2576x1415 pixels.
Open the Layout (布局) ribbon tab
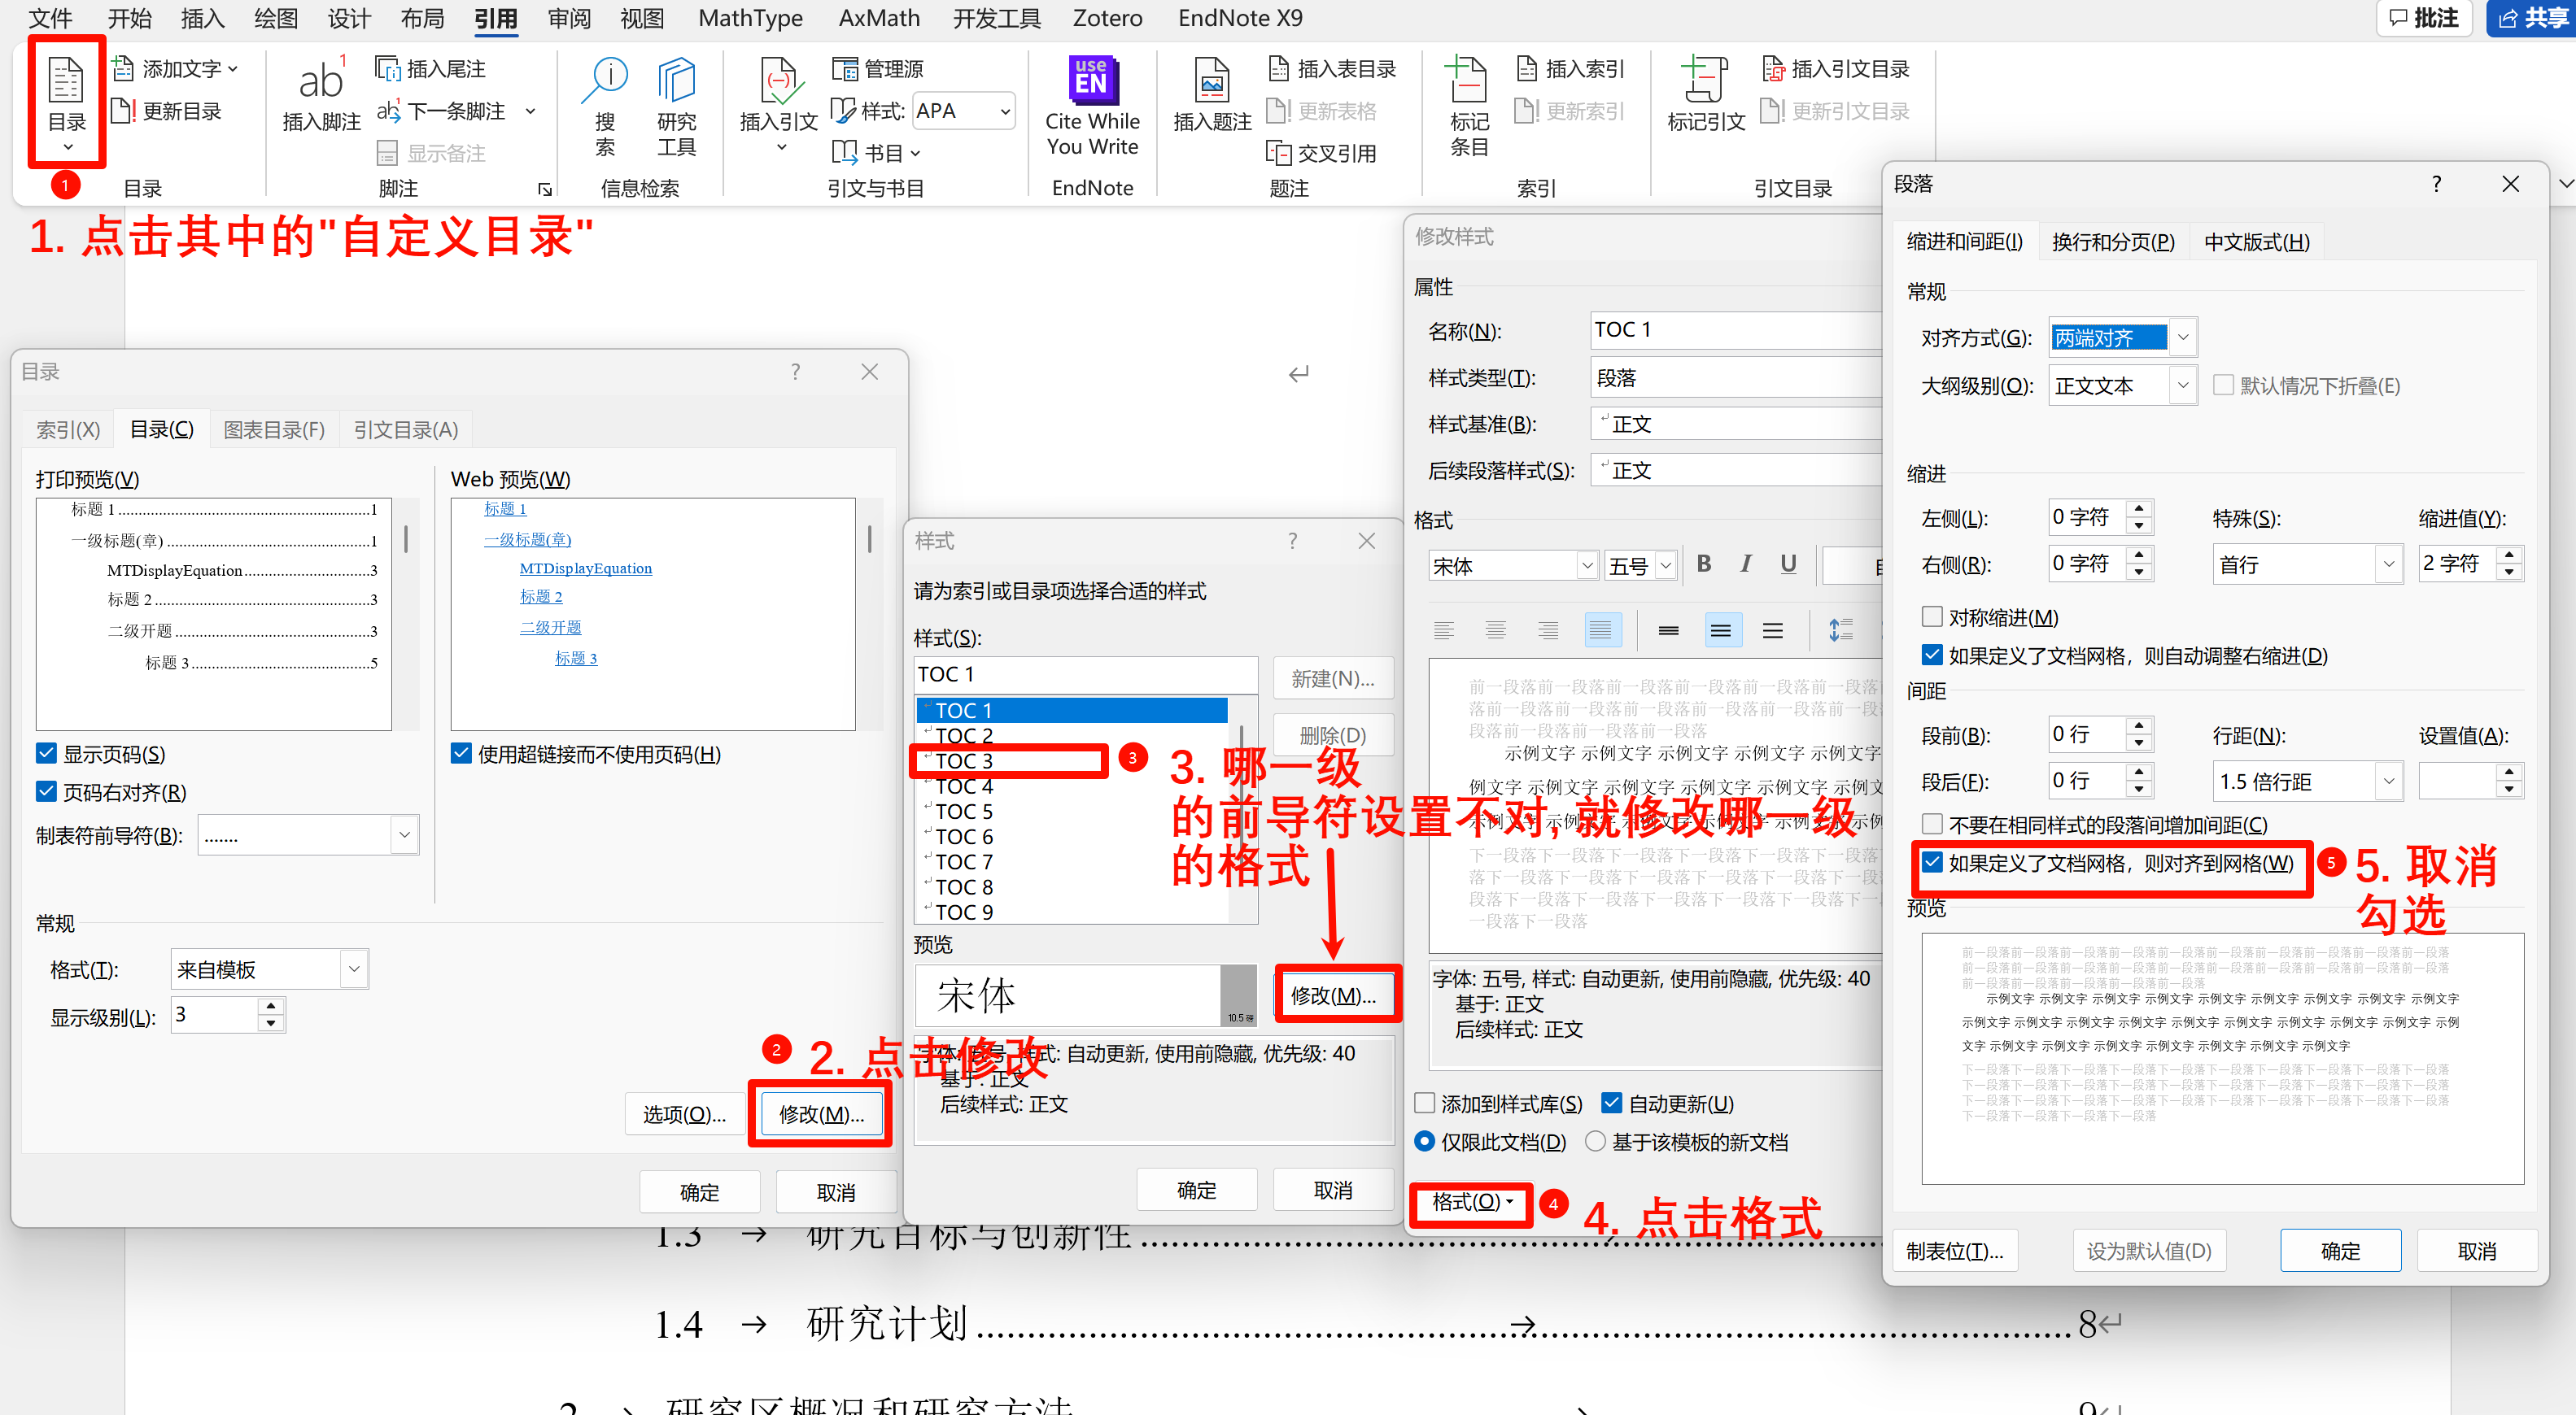pos(422,18)
